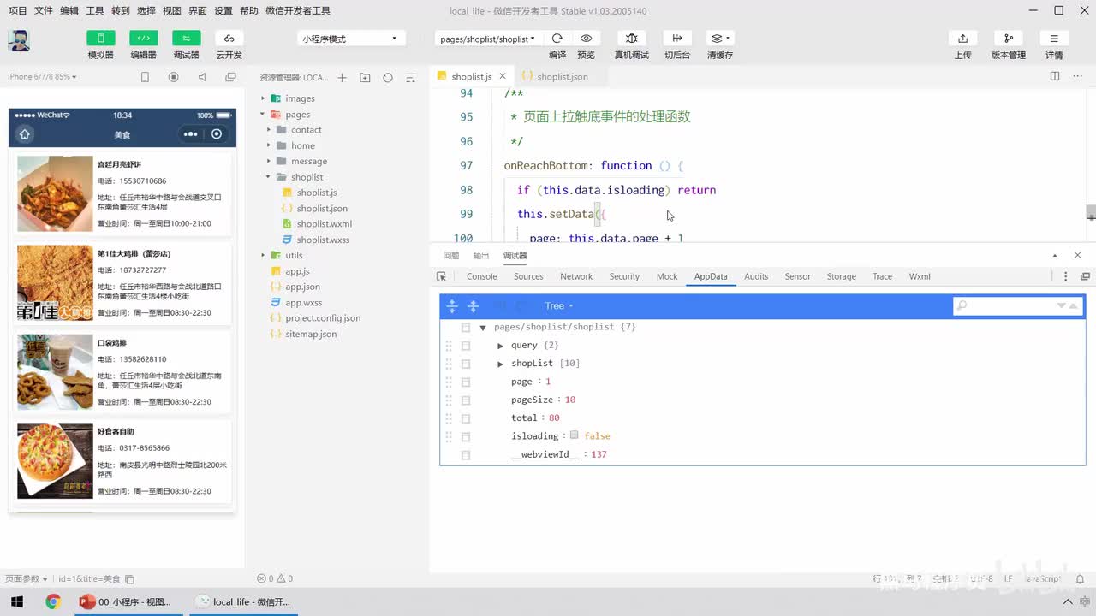Click the Chrome icon in the taskbar
Screen dimensions: 1096x616
pyautogui.click(x=53, y=601)
